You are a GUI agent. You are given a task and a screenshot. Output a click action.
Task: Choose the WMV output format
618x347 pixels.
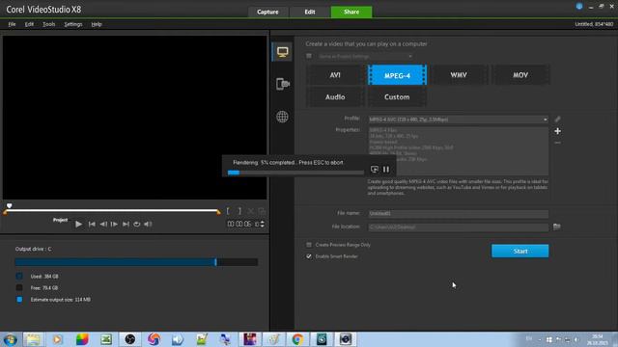coord(459,75)
